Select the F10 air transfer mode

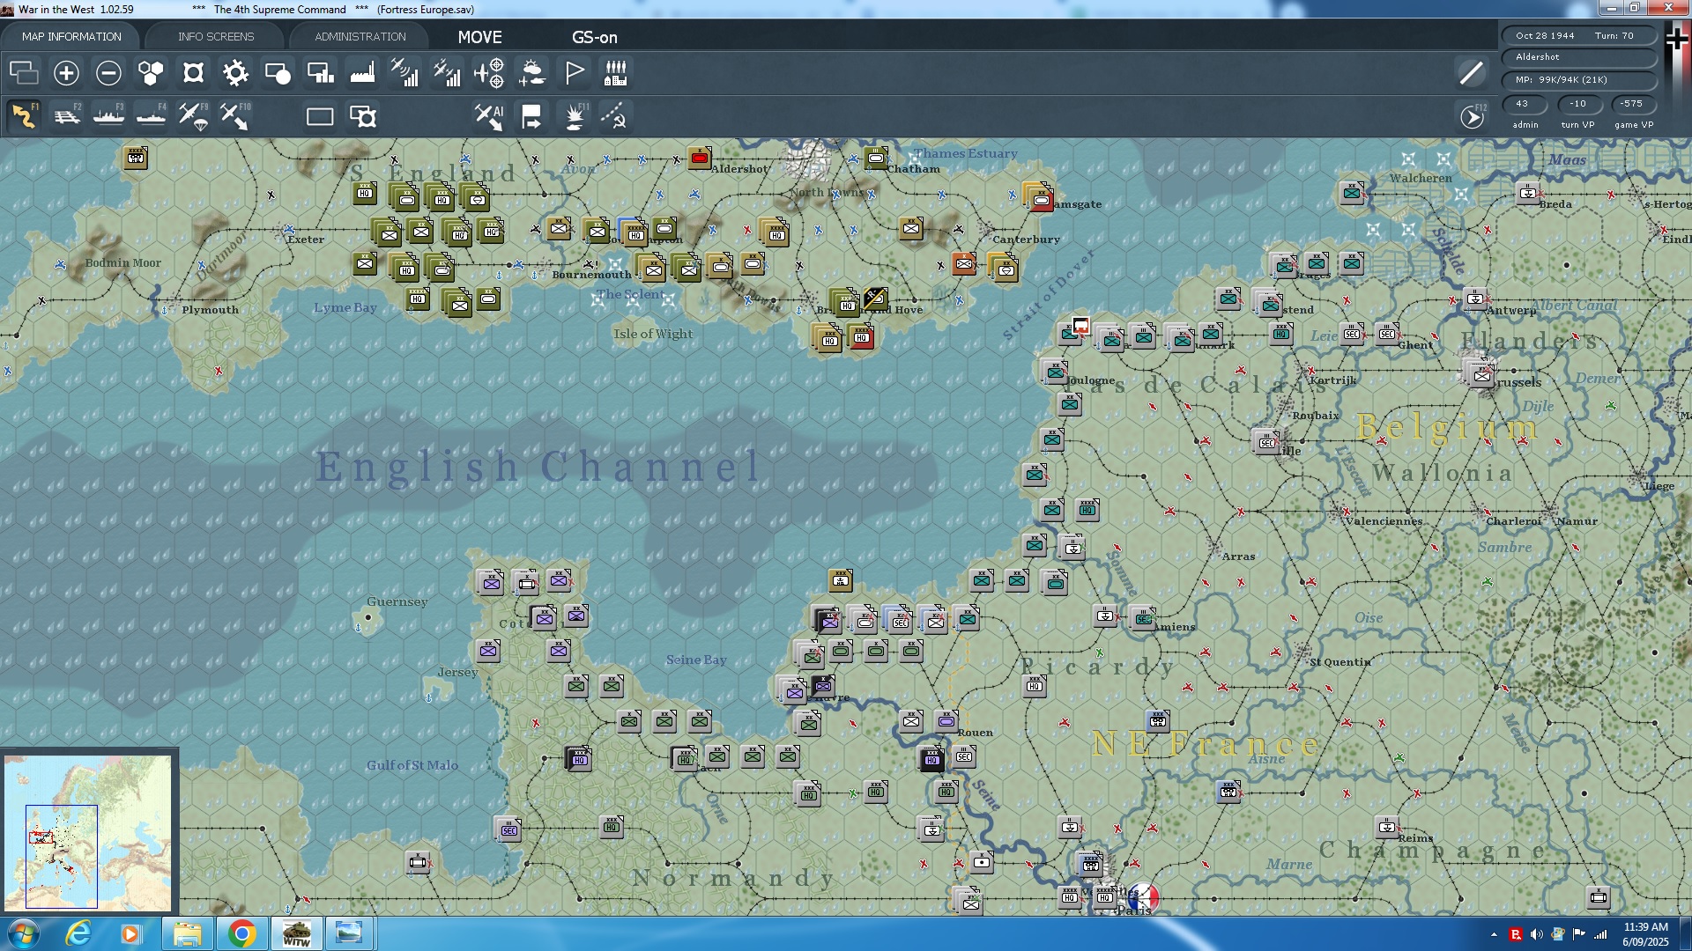[234, 116]
